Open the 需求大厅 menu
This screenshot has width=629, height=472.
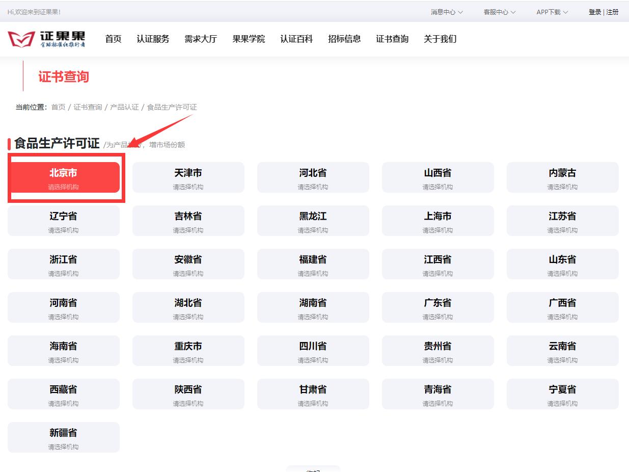tap(201, 39)
